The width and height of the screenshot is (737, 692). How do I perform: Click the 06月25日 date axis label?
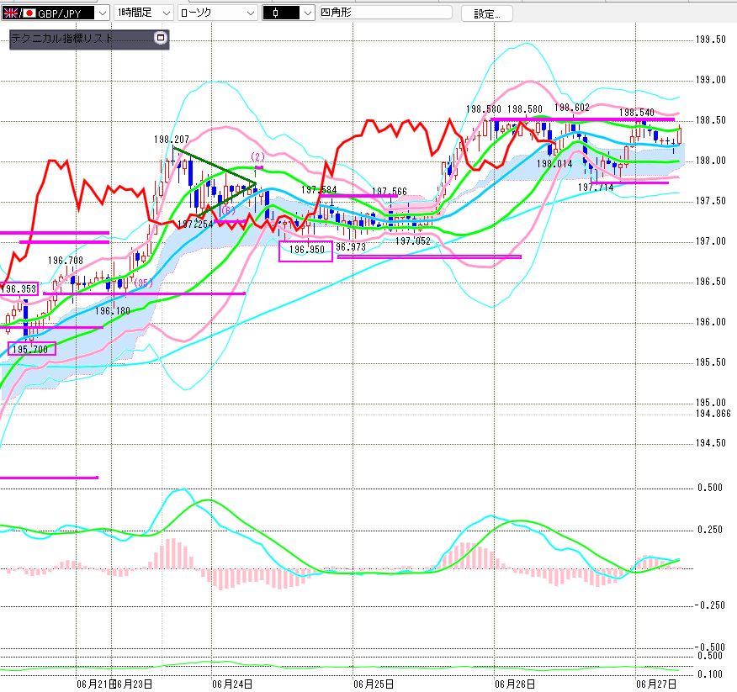click(374, 684)
